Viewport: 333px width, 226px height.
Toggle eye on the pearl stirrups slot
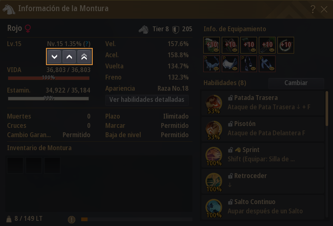point(253,68)
